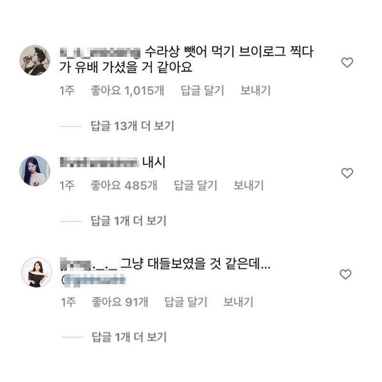
Task: Open '좋아요 485개' likes list
Action: pyautogui.click(x=123, y=185)
